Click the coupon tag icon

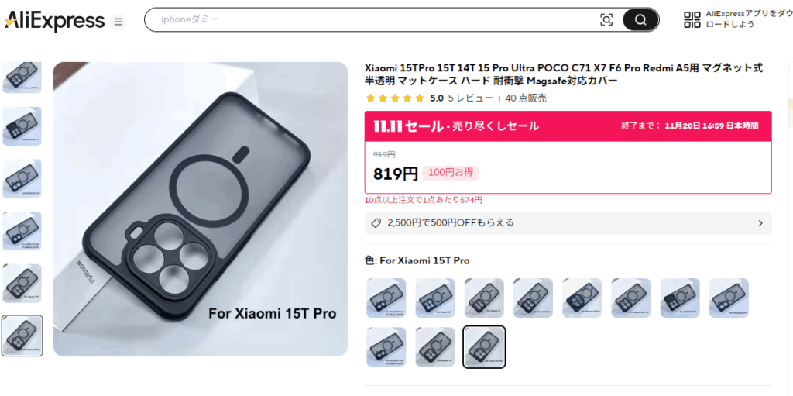[376, 223]
